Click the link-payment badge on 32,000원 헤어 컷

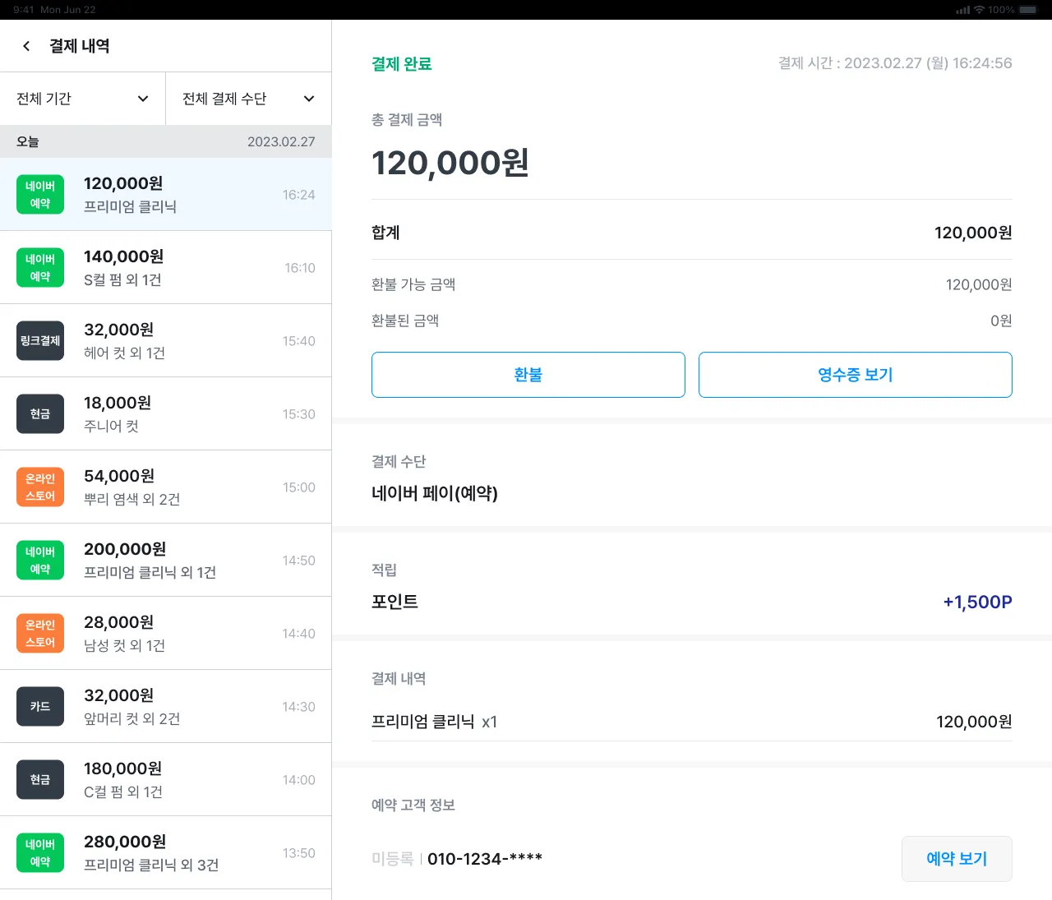coord(40,341)
